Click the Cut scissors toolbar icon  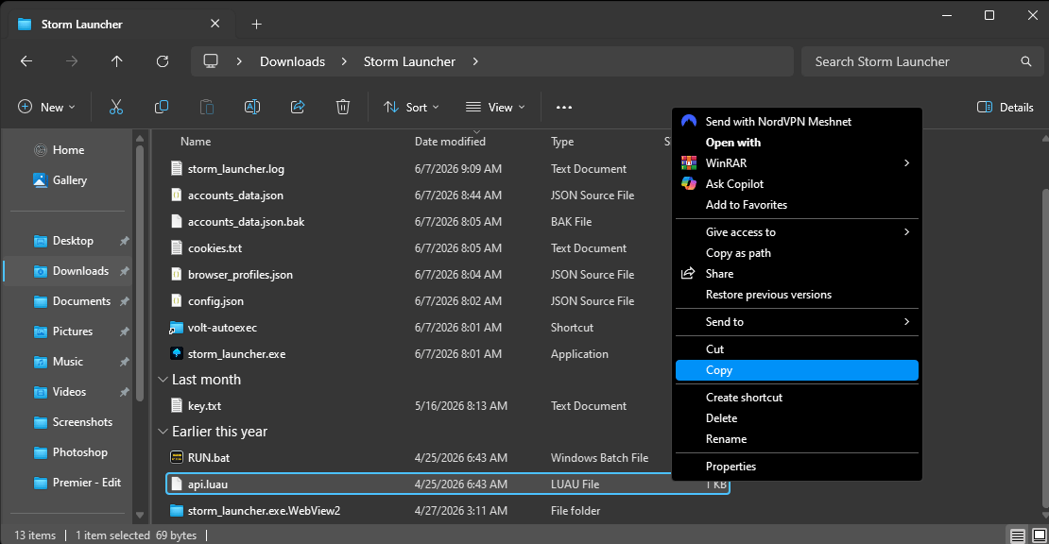[x=115, y=107]
